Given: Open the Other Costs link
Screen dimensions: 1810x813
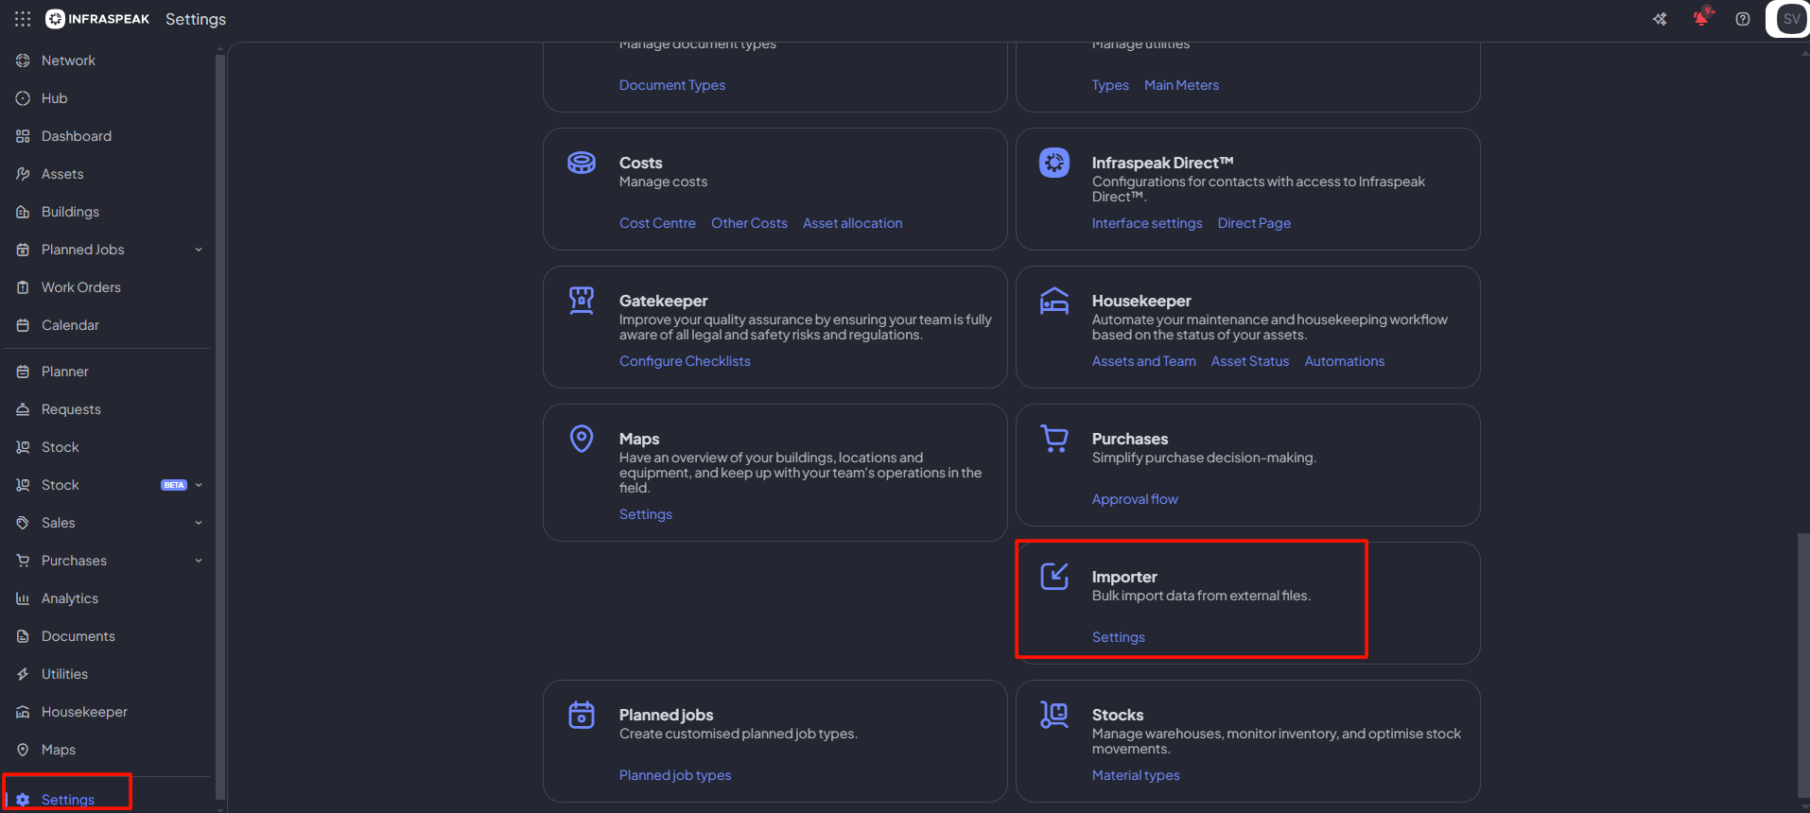Looking at the screenshot, I should [x=749, y=223].
